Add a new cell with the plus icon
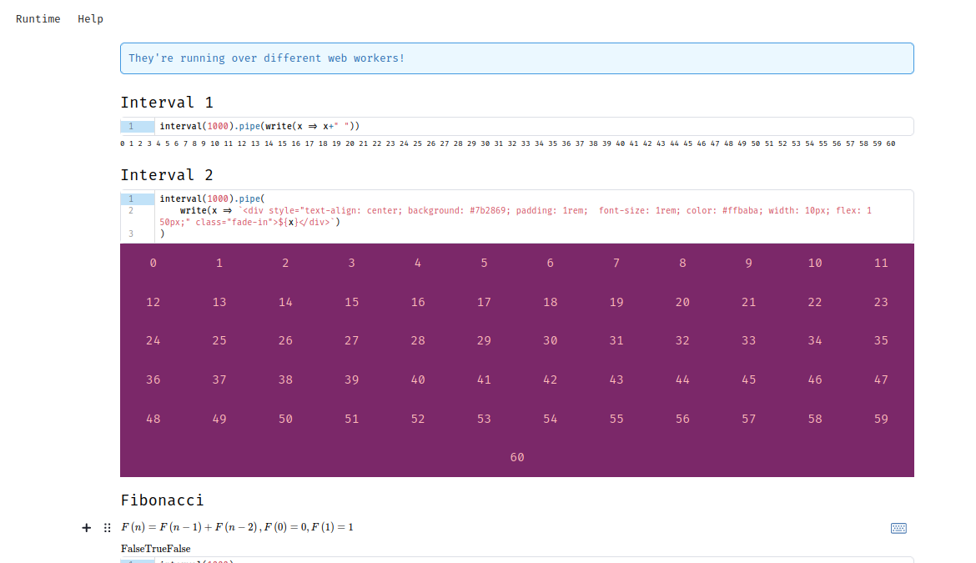 [x=87, y=527]
